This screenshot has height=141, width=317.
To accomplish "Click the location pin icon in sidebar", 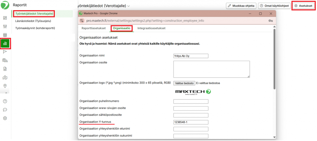I will coord(5,86).
